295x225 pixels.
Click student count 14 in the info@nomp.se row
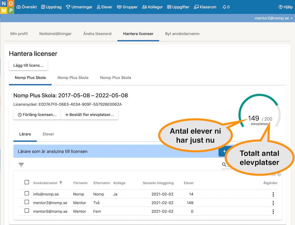click(x=191, y=194)
